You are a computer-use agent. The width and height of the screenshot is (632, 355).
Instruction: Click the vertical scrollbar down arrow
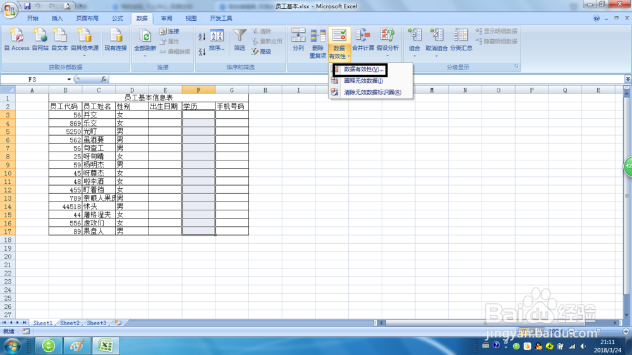coord(626,315)
